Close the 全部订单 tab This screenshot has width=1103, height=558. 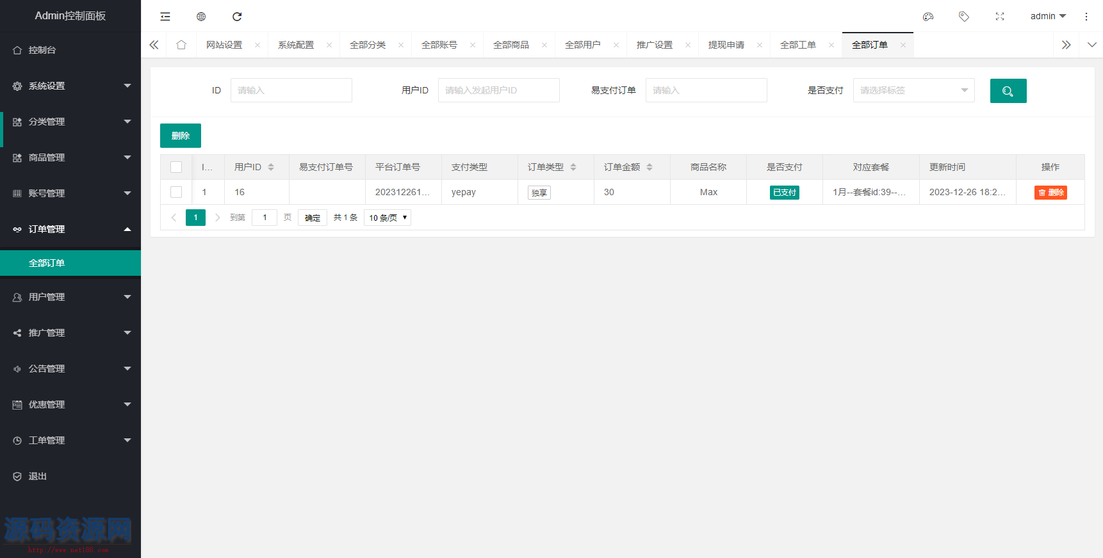pyautogui.click(x=903, y=45)
